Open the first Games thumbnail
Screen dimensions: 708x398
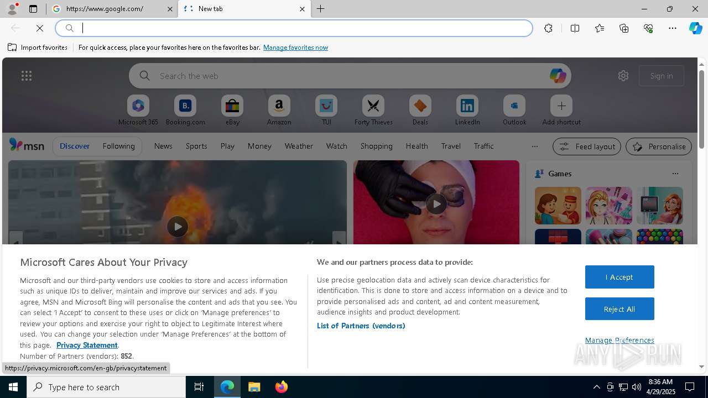pyautogui.click(x=558, y=206)
